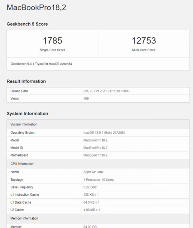The width and height of the screenshot is (193, 228).
Task: Click the Result Information heading
Action: 26,81
